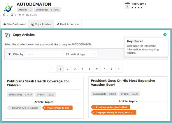Screen dimensions: 172x123
Task: Toggle the Purple Party Is Bad tag
Action: coord(57,108)
